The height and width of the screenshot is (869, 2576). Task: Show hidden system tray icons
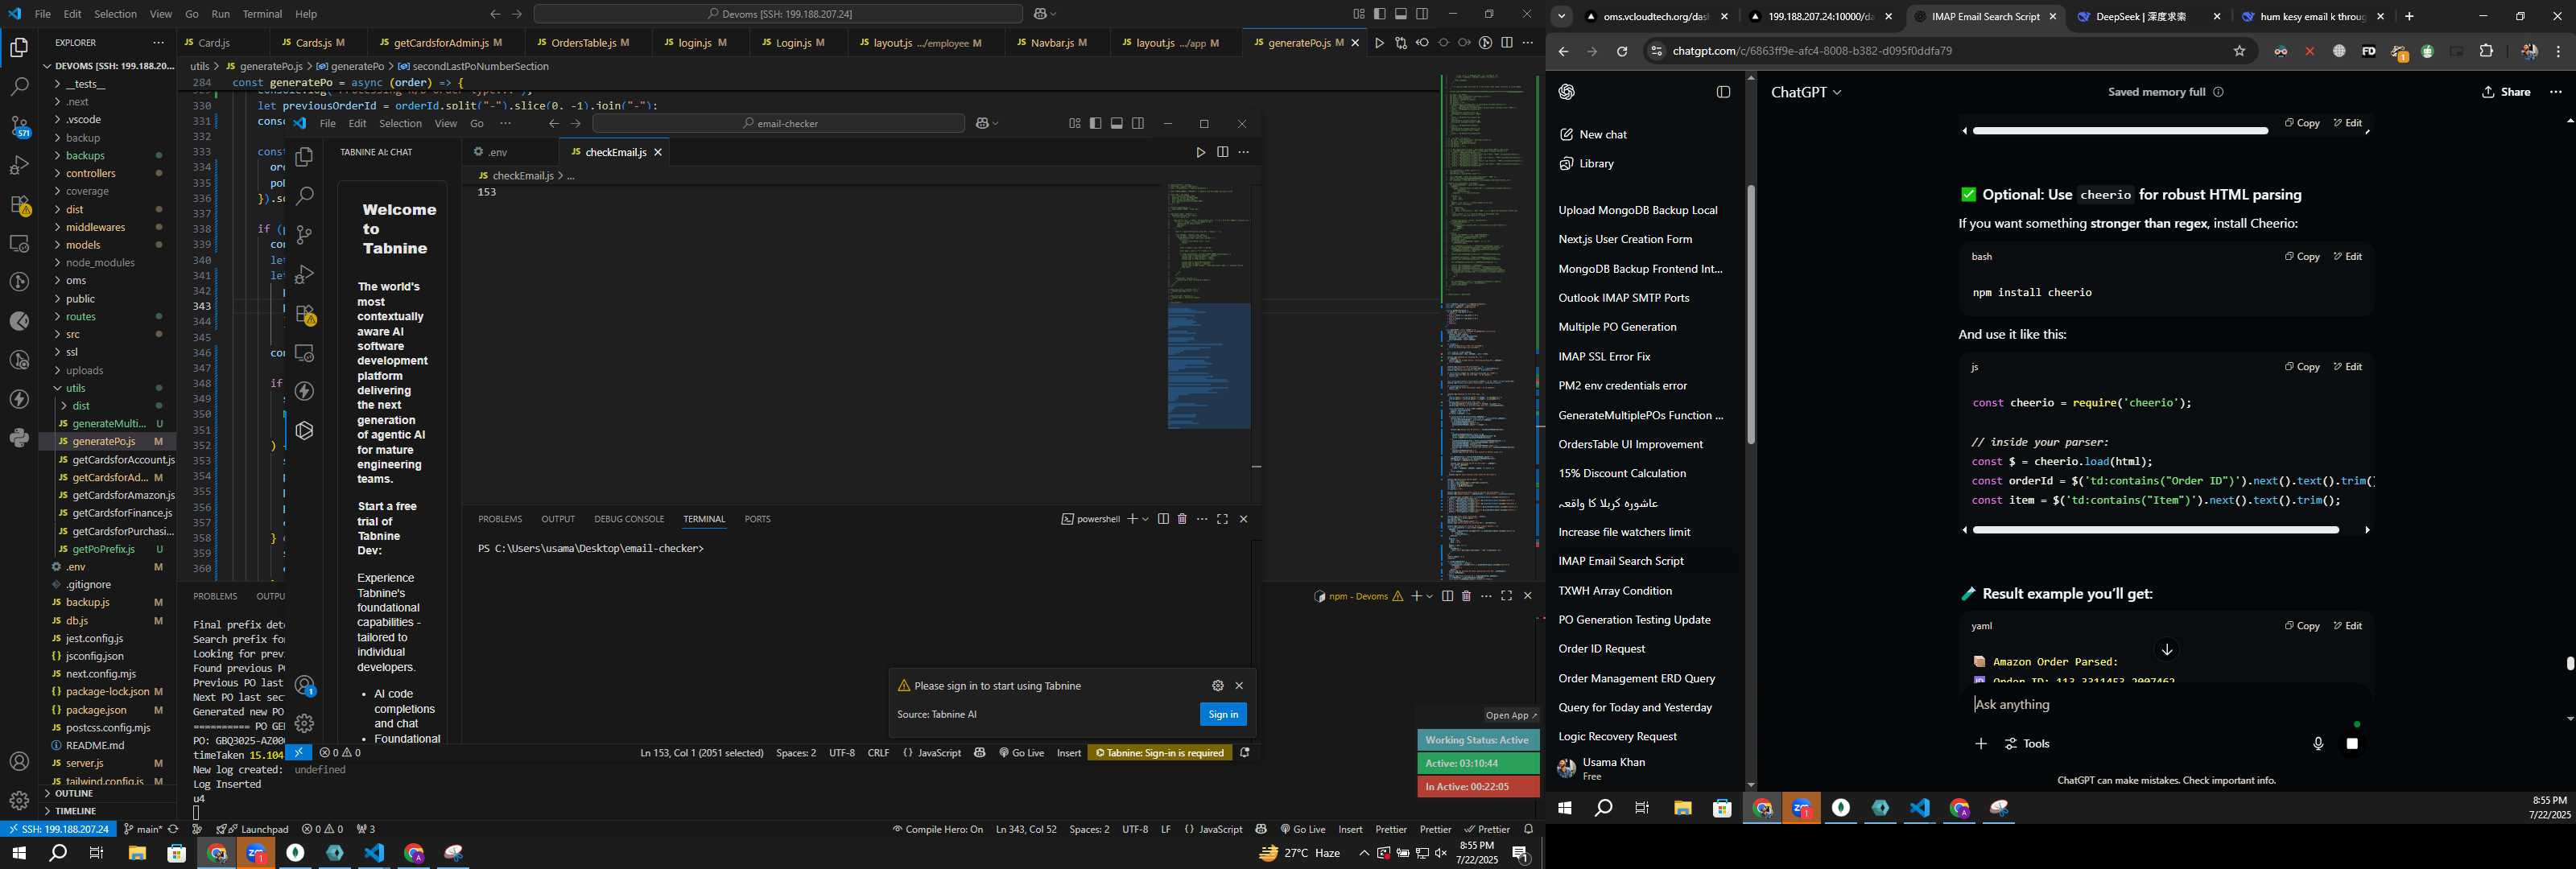tap(1364, 853)
